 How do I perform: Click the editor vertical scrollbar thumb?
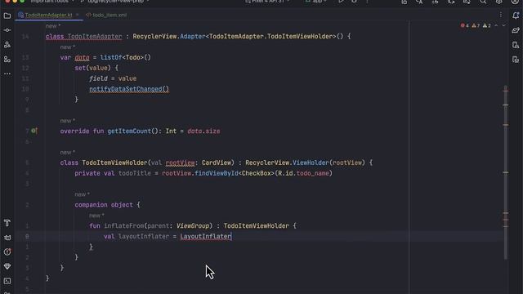[x=506, y=173]
